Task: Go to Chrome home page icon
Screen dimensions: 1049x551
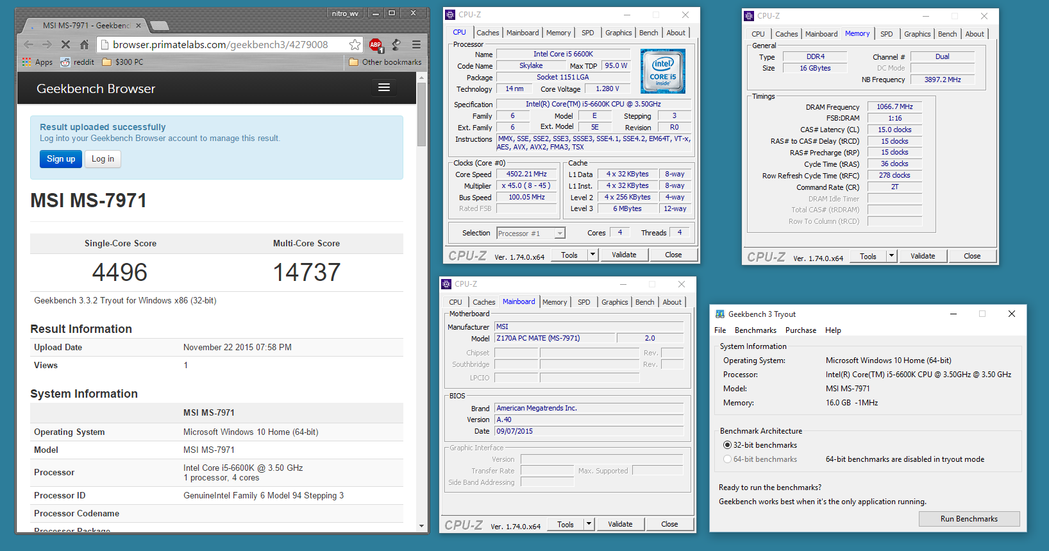Action: pyautogui.click(x=84, y=44)
